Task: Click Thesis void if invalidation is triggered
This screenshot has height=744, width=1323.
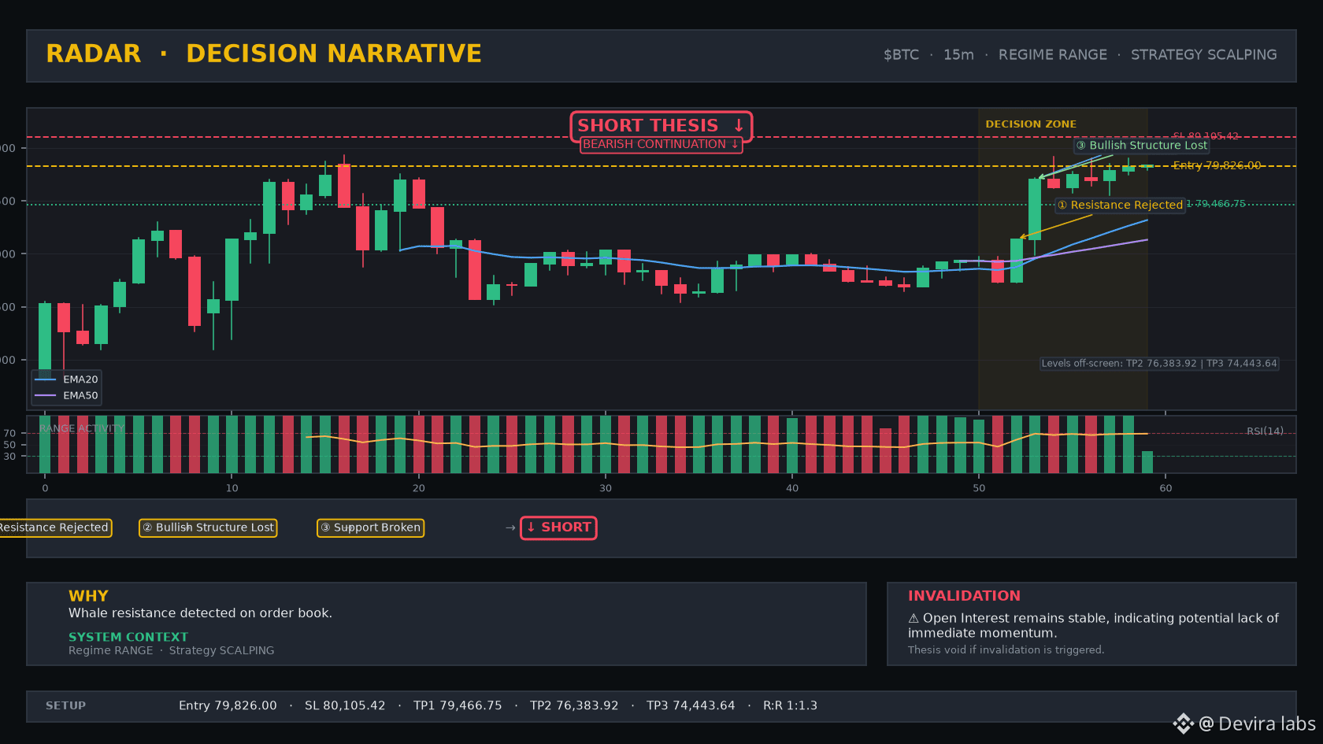Action: [1006, 650]
